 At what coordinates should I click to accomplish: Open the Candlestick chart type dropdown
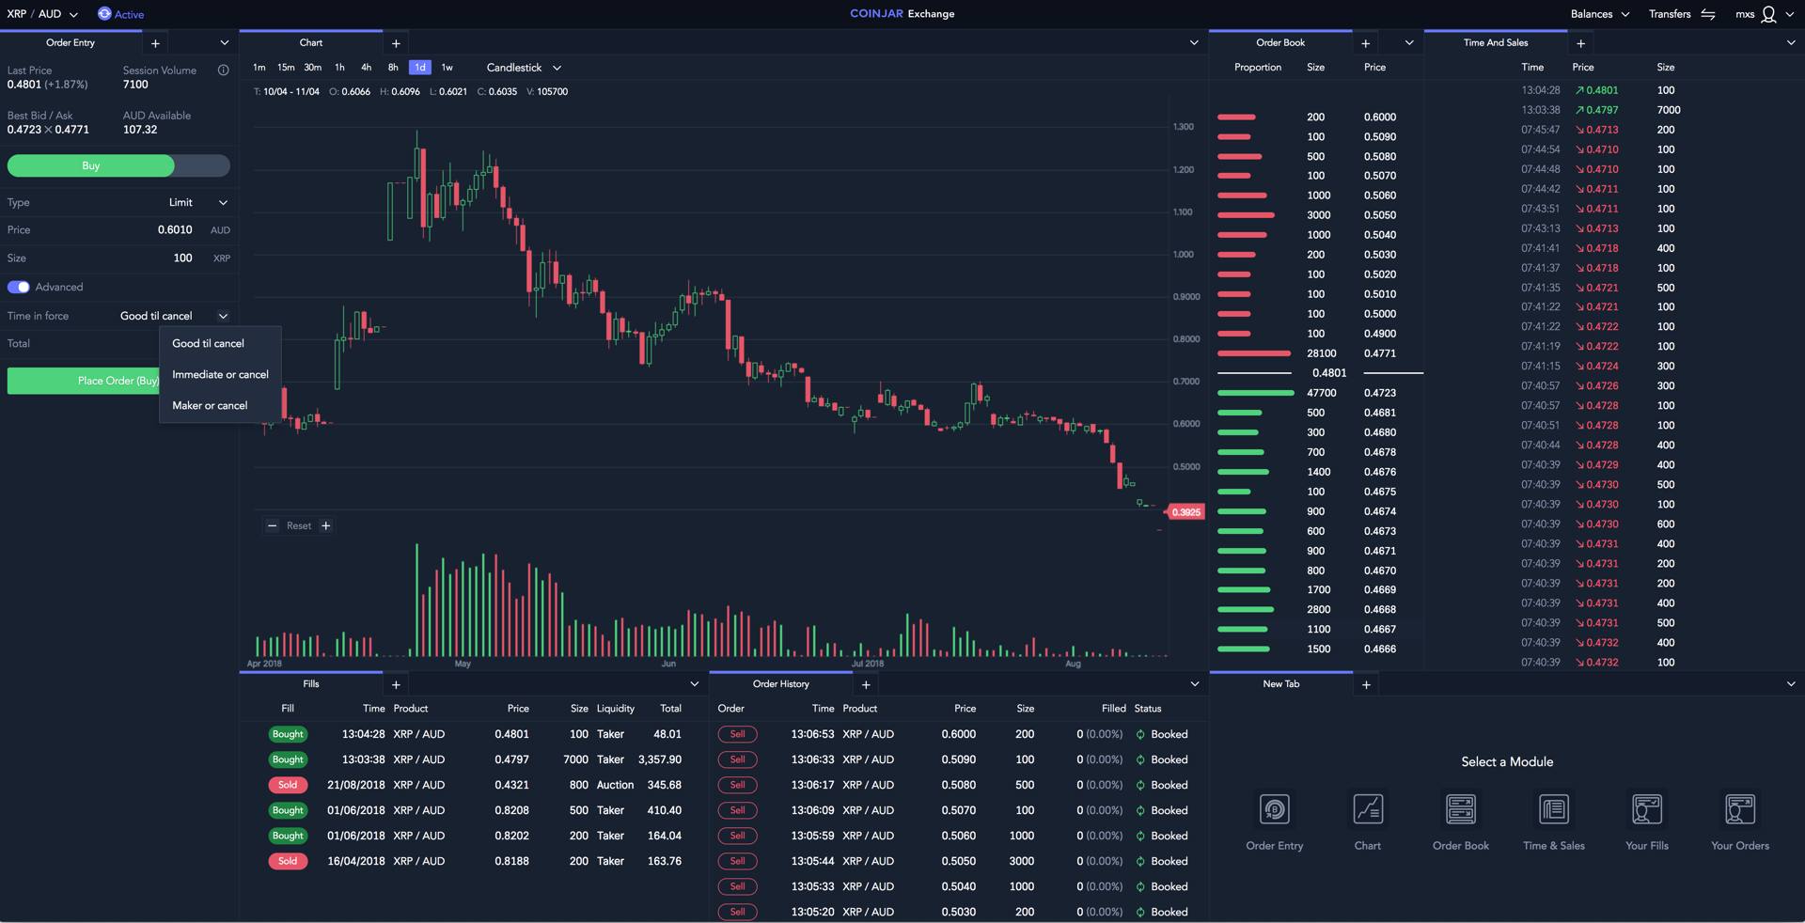525,68
